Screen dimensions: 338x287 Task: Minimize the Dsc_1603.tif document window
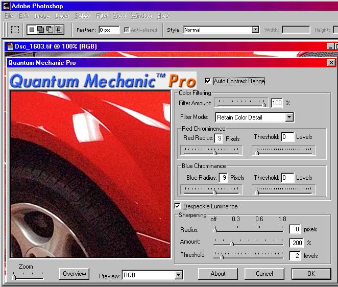coord(330,46)
